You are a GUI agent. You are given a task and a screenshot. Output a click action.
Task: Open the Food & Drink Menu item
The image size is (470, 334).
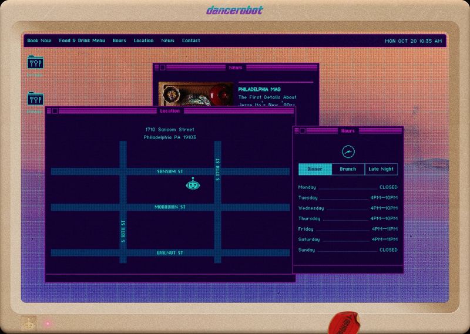(x=82, y=41)
